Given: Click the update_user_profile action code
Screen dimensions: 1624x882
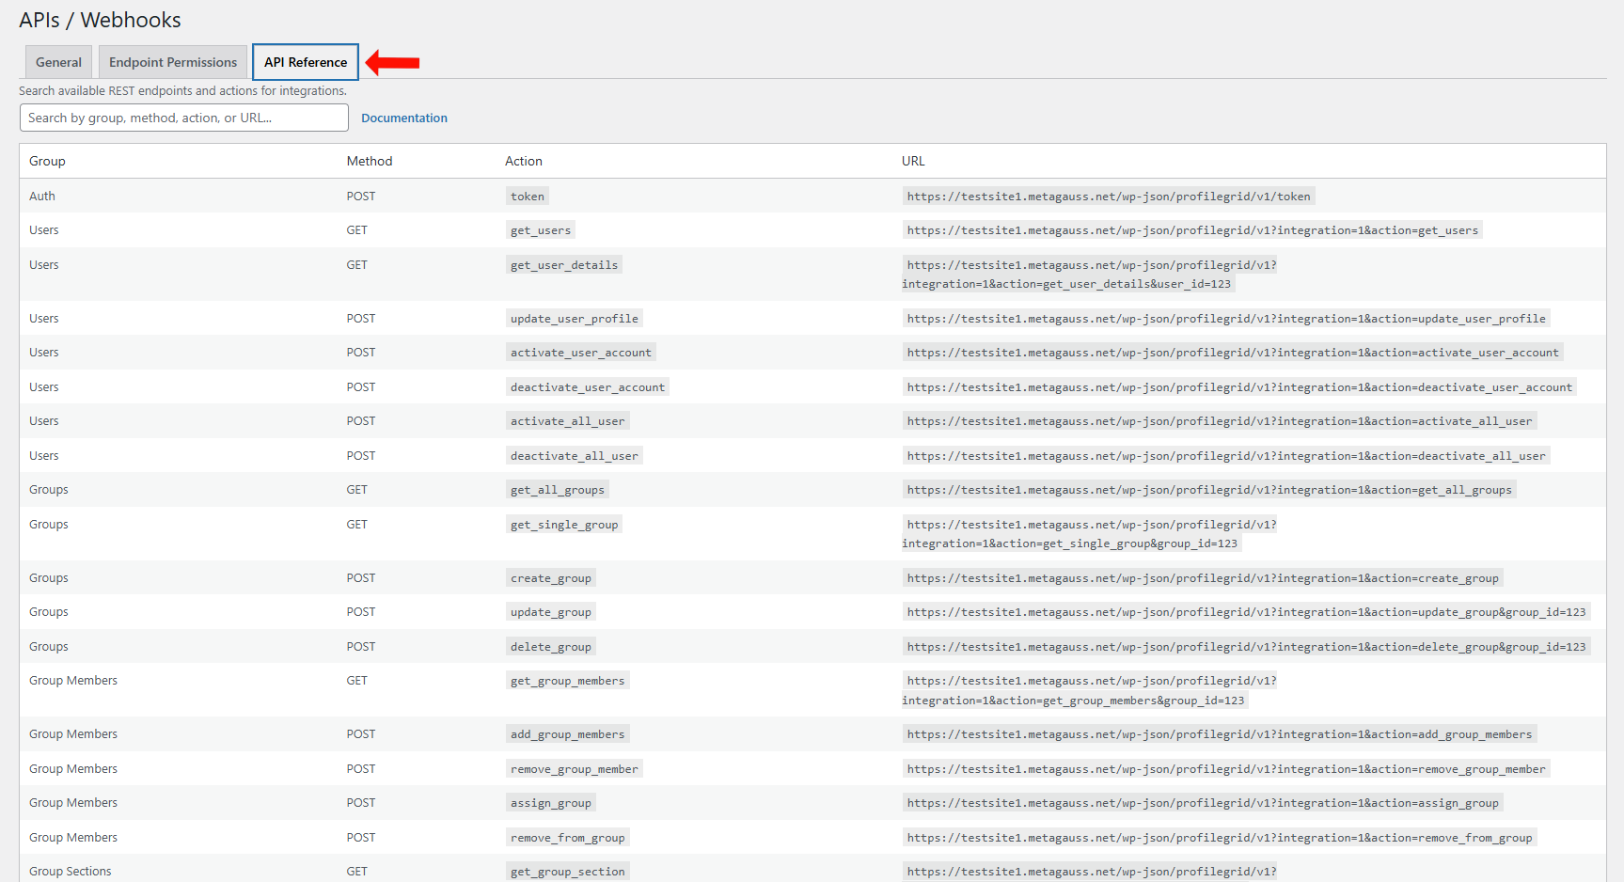Looking at the screenshot, I should click(574, 319).
